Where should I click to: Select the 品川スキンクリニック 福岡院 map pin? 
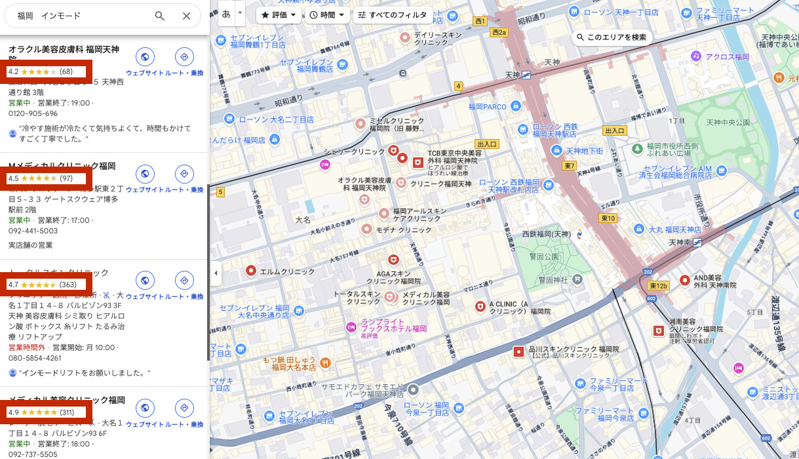tap(518, 352)
